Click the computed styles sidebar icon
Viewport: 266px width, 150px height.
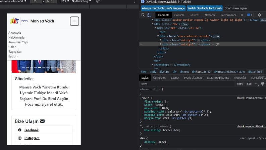point(262,84)
